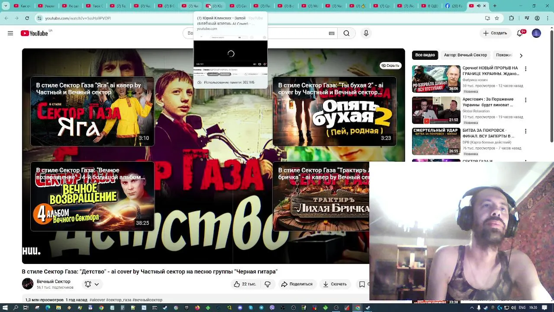Open the Вечный Сектор channel avatar
This screenshot has height=312, width=554.
click(x=28, y=284)
